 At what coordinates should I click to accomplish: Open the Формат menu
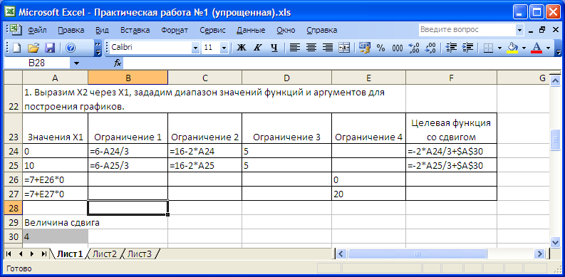(175, 30)
